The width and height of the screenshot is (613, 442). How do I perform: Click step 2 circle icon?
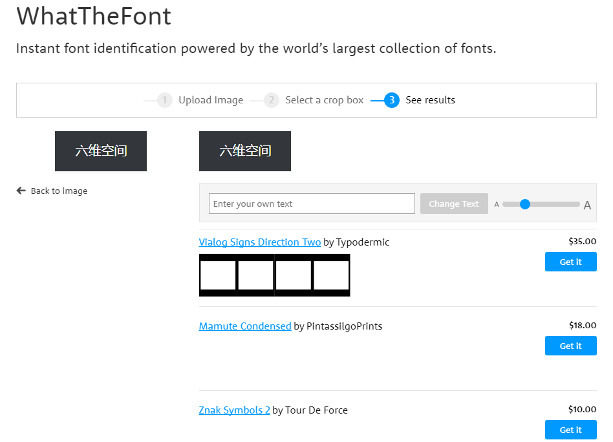pos(272,100)
